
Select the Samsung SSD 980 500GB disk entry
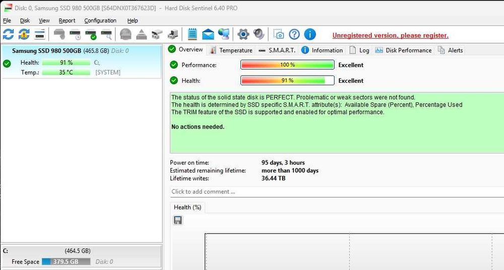tap(81, 62)
